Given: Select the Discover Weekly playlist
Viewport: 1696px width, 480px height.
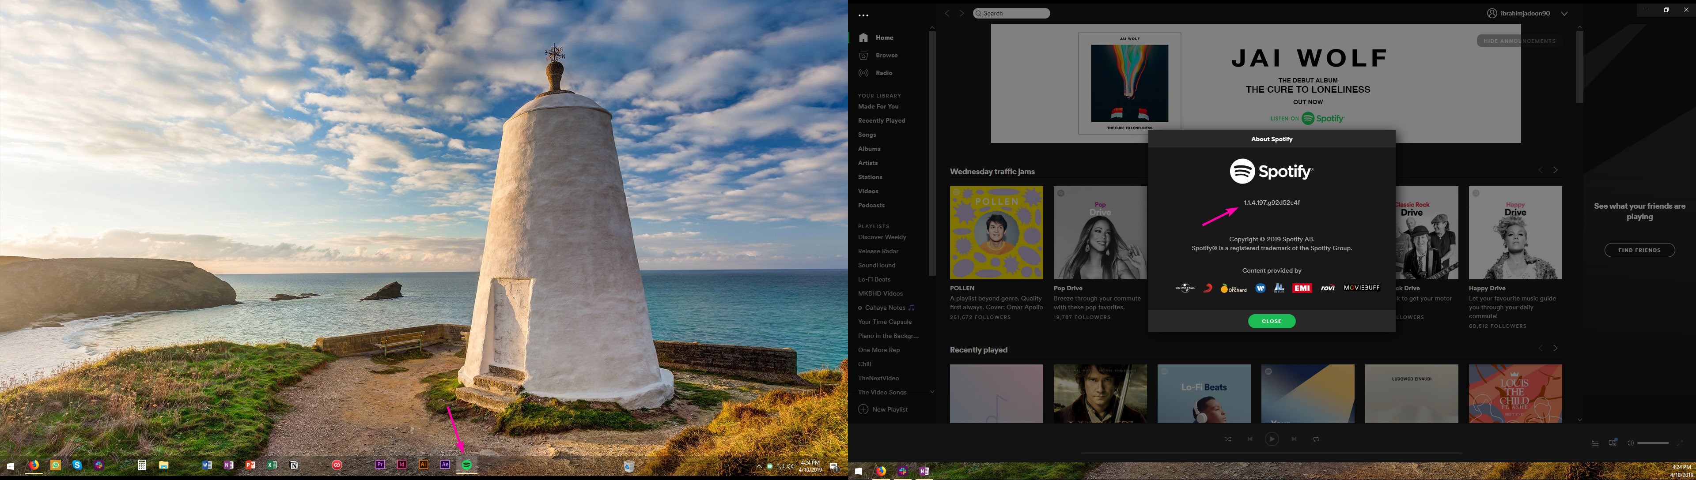Looking at the screenshot, I should tap(882, 237).
